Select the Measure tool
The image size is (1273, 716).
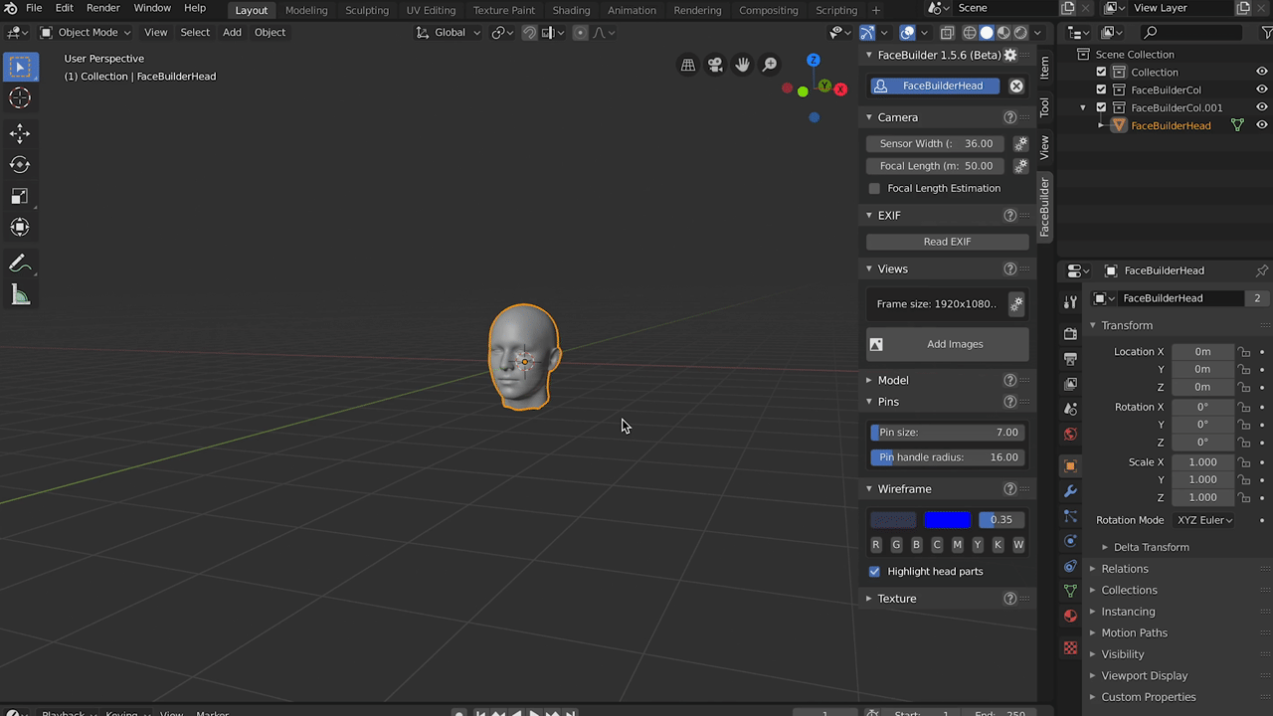(x=20, y=294)
